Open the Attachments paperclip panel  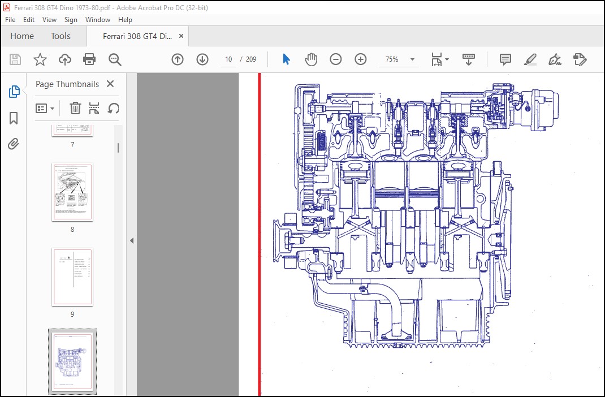click(14, 144)
